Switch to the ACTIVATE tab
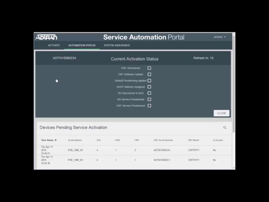The image size is (269, 202). click(54, 45)
